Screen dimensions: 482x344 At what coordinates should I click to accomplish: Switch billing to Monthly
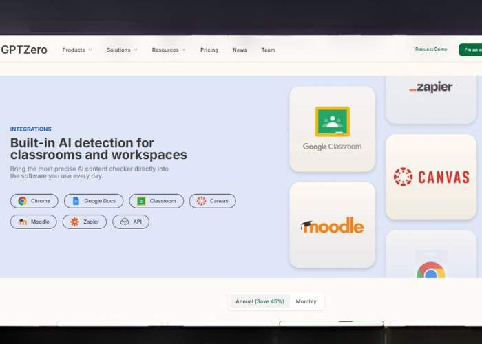(306, 301)
